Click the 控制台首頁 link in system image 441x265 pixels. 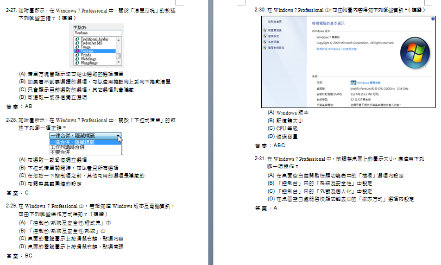(x=275, y=22)
